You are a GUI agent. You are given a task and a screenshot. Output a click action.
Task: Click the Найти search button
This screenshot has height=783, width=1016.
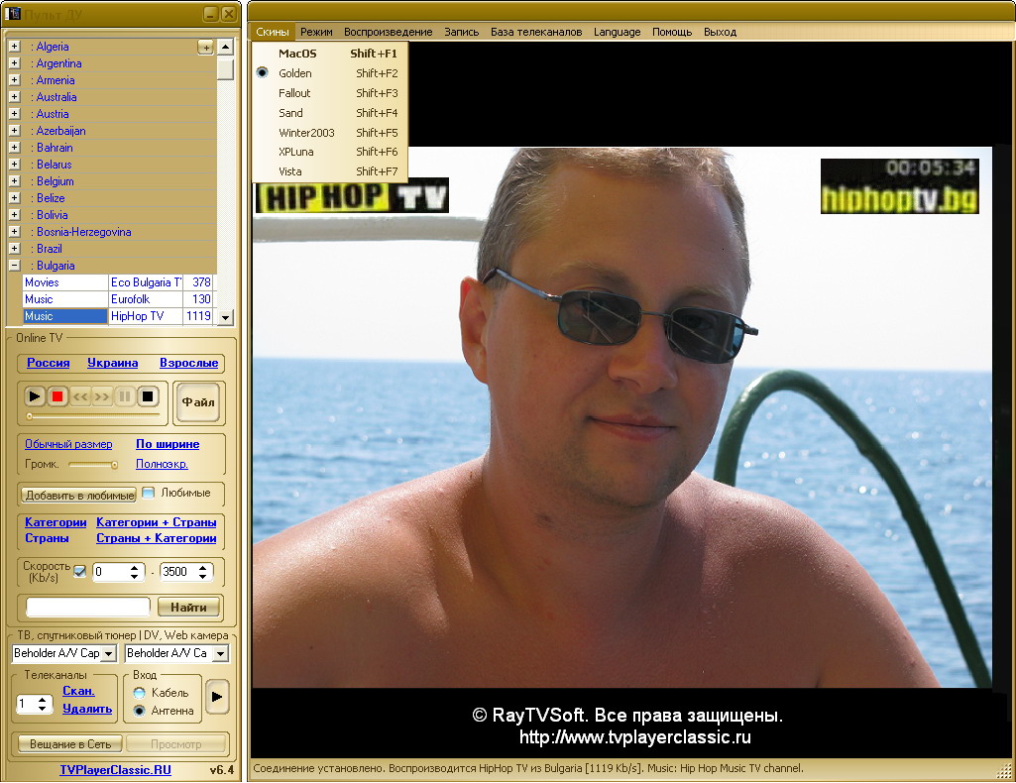(x=188, y=607)
